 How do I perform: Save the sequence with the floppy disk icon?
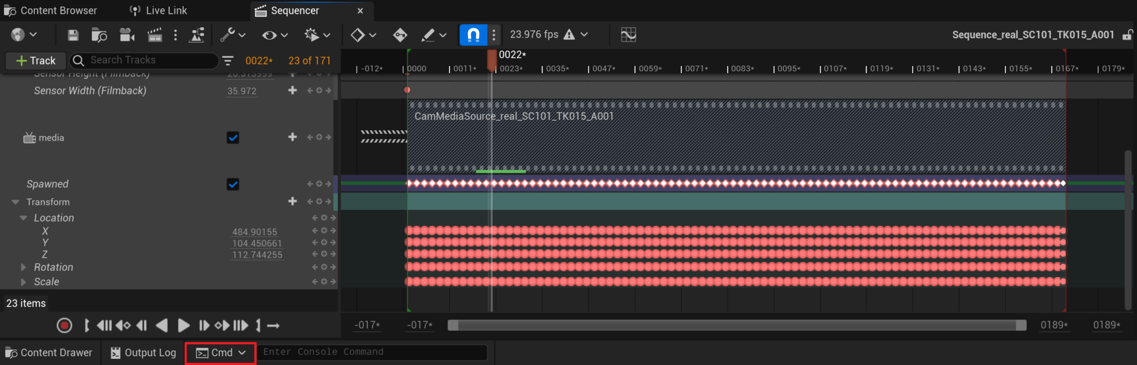pos(73,35)
